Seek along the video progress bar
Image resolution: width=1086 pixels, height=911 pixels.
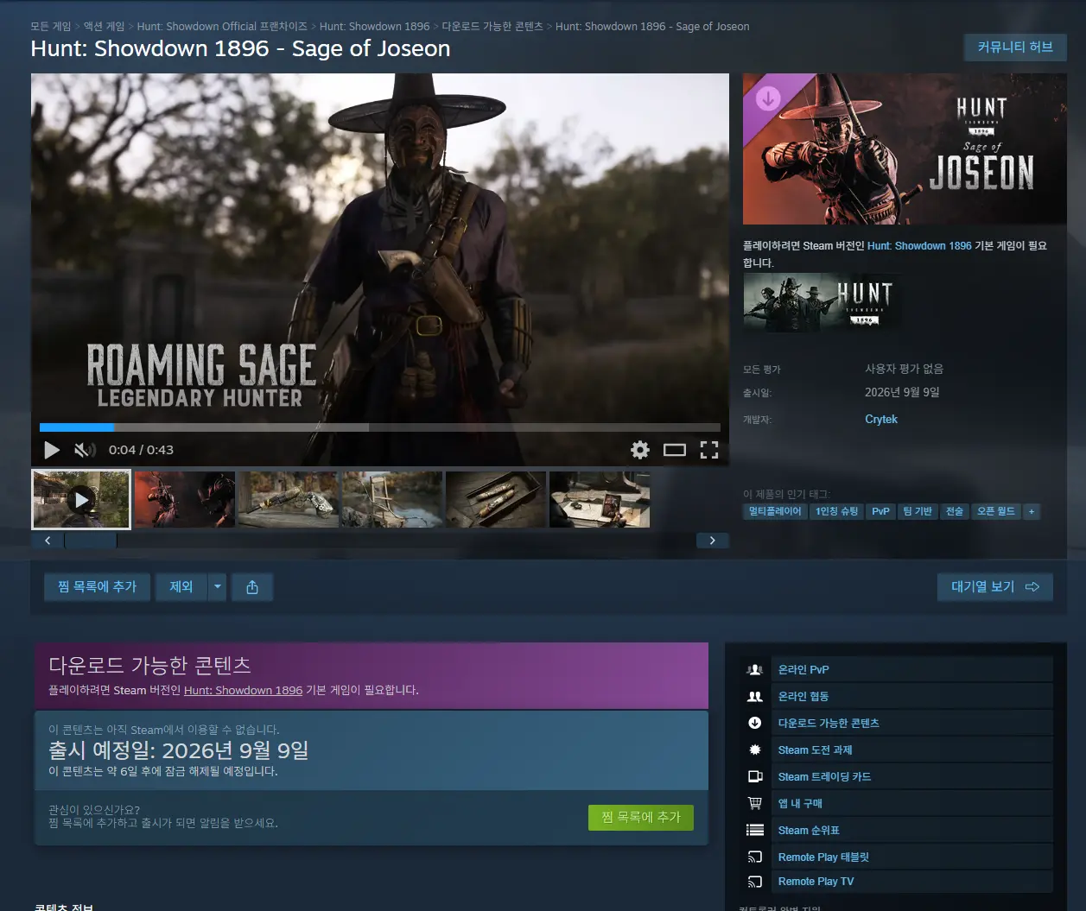pyautogui.click(x=380, y=427)
